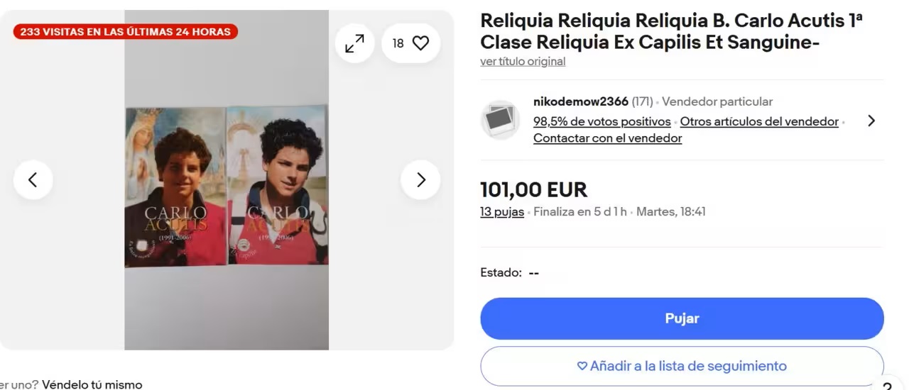Click the listing title heading

(x=671, y=32)
